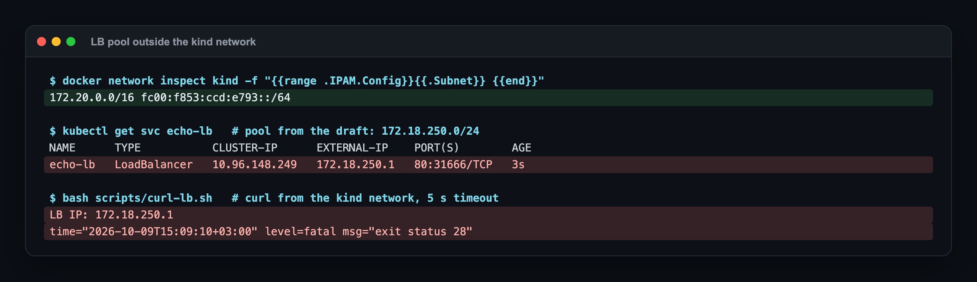The image size is (977, 282).
Task: Click the 'kubectl get svc echo-lb' command
Action: coord(131,131)
